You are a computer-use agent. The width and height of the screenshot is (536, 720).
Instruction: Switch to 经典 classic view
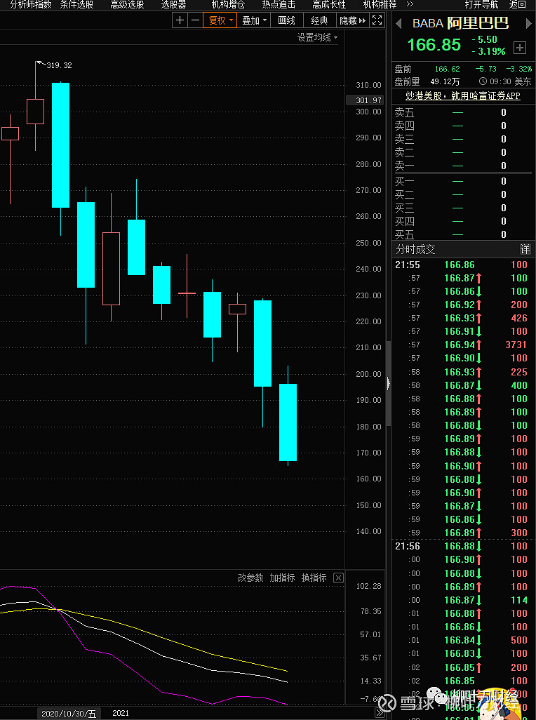(x=319, y=20)
